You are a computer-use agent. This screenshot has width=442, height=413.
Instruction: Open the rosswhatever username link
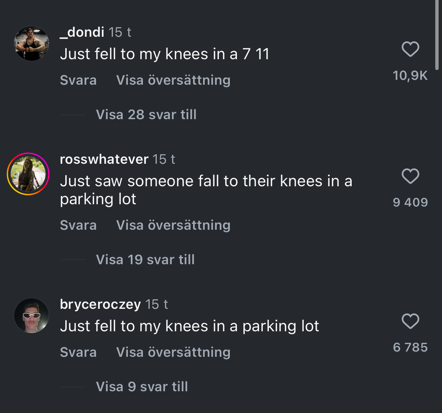(104, 159)
